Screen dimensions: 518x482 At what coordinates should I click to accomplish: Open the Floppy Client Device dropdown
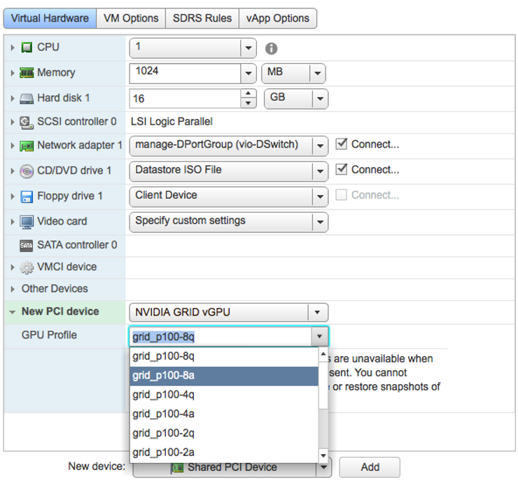coord(320,197)
